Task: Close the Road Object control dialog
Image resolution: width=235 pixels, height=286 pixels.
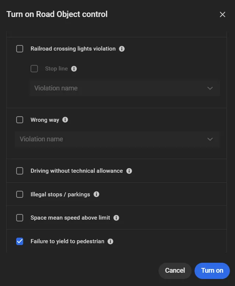Action: [x=222, y=14]
